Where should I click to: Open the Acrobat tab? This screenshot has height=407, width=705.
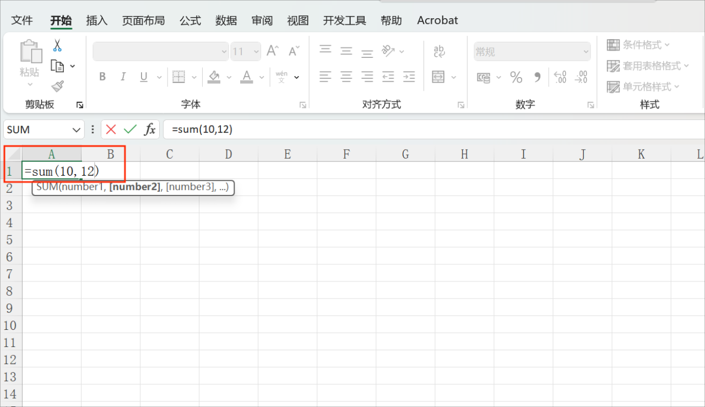(437, 20)
